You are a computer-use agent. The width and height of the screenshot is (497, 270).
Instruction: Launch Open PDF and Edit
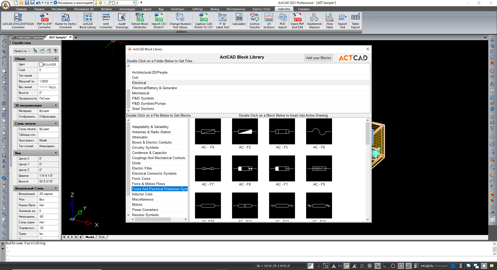[x=297, y=21]
